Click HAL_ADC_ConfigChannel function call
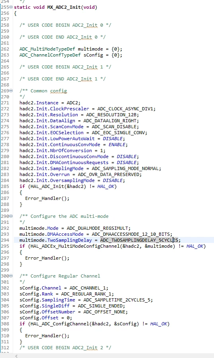The image size is (214, 358). 60,324
